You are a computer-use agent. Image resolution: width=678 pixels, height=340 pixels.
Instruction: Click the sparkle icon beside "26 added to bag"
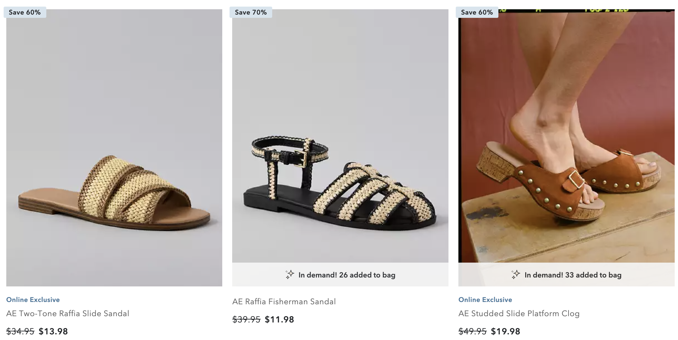[x=290, y=275]
